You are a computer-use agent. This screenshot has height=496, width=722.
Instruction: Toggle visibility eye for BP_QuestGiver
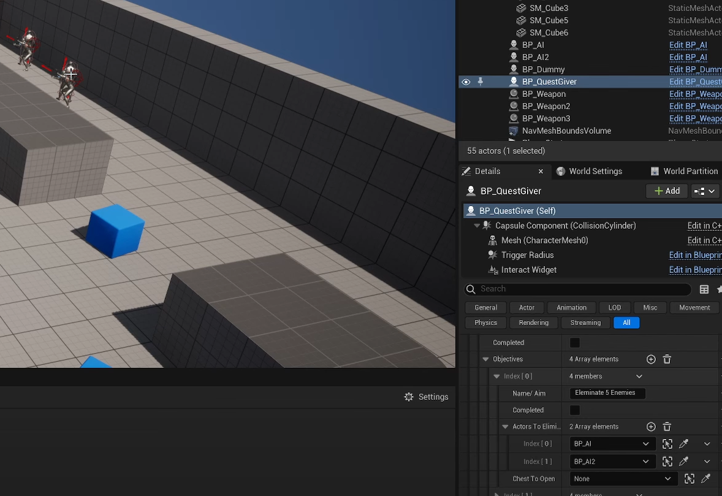point(466,82)
